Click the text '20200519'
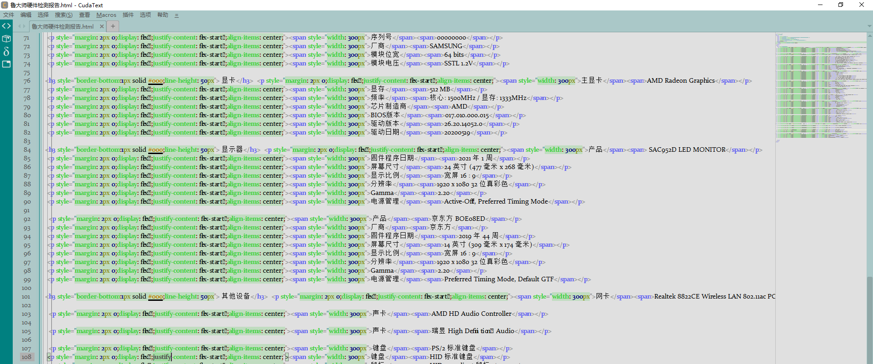 [x=457, y=133]
